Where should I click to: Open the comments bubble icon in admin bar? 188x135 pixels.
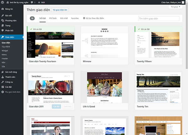click(32, 2)
